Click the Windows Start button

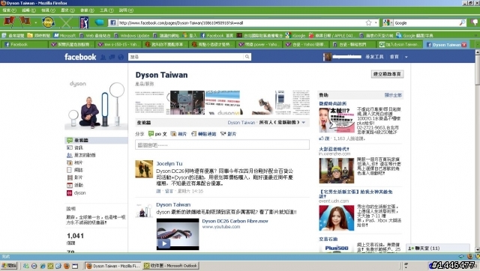[9, 266]
